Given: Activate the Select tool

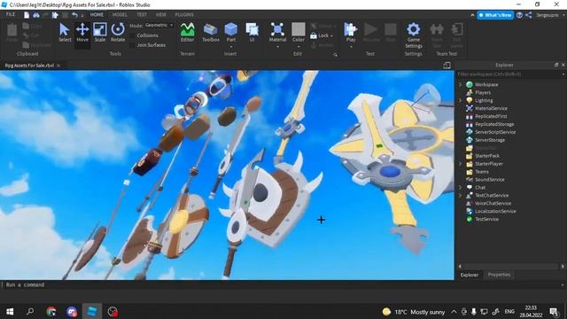Looking at the screenshot, I should 65,33.
